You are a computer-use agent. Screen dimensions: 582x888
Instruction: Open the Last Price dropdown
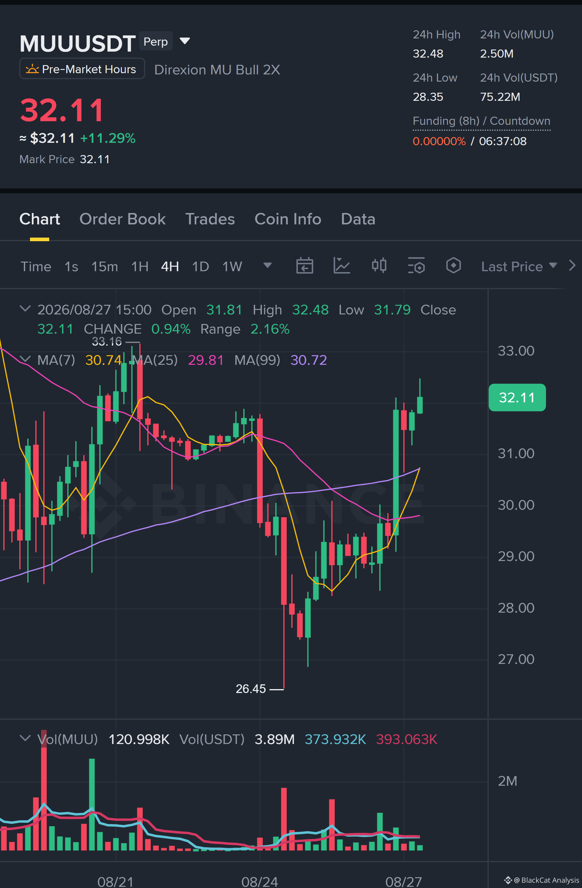pyautogui.click(x=519, y=266)
